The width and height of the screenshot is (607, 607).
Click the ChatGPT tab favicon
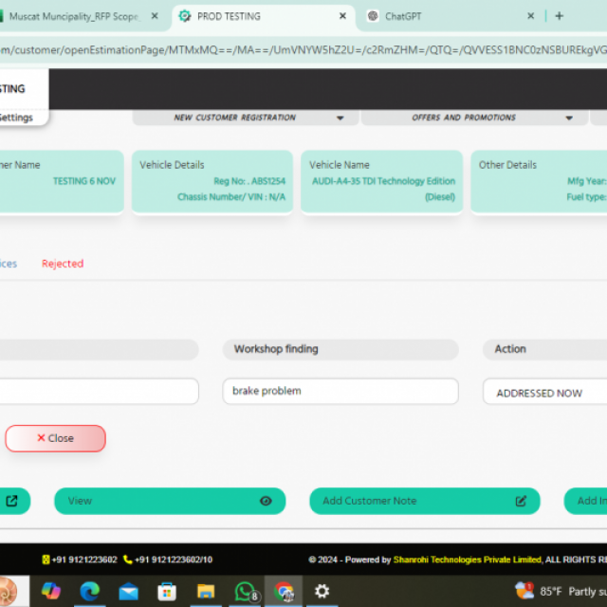(373, 16)
